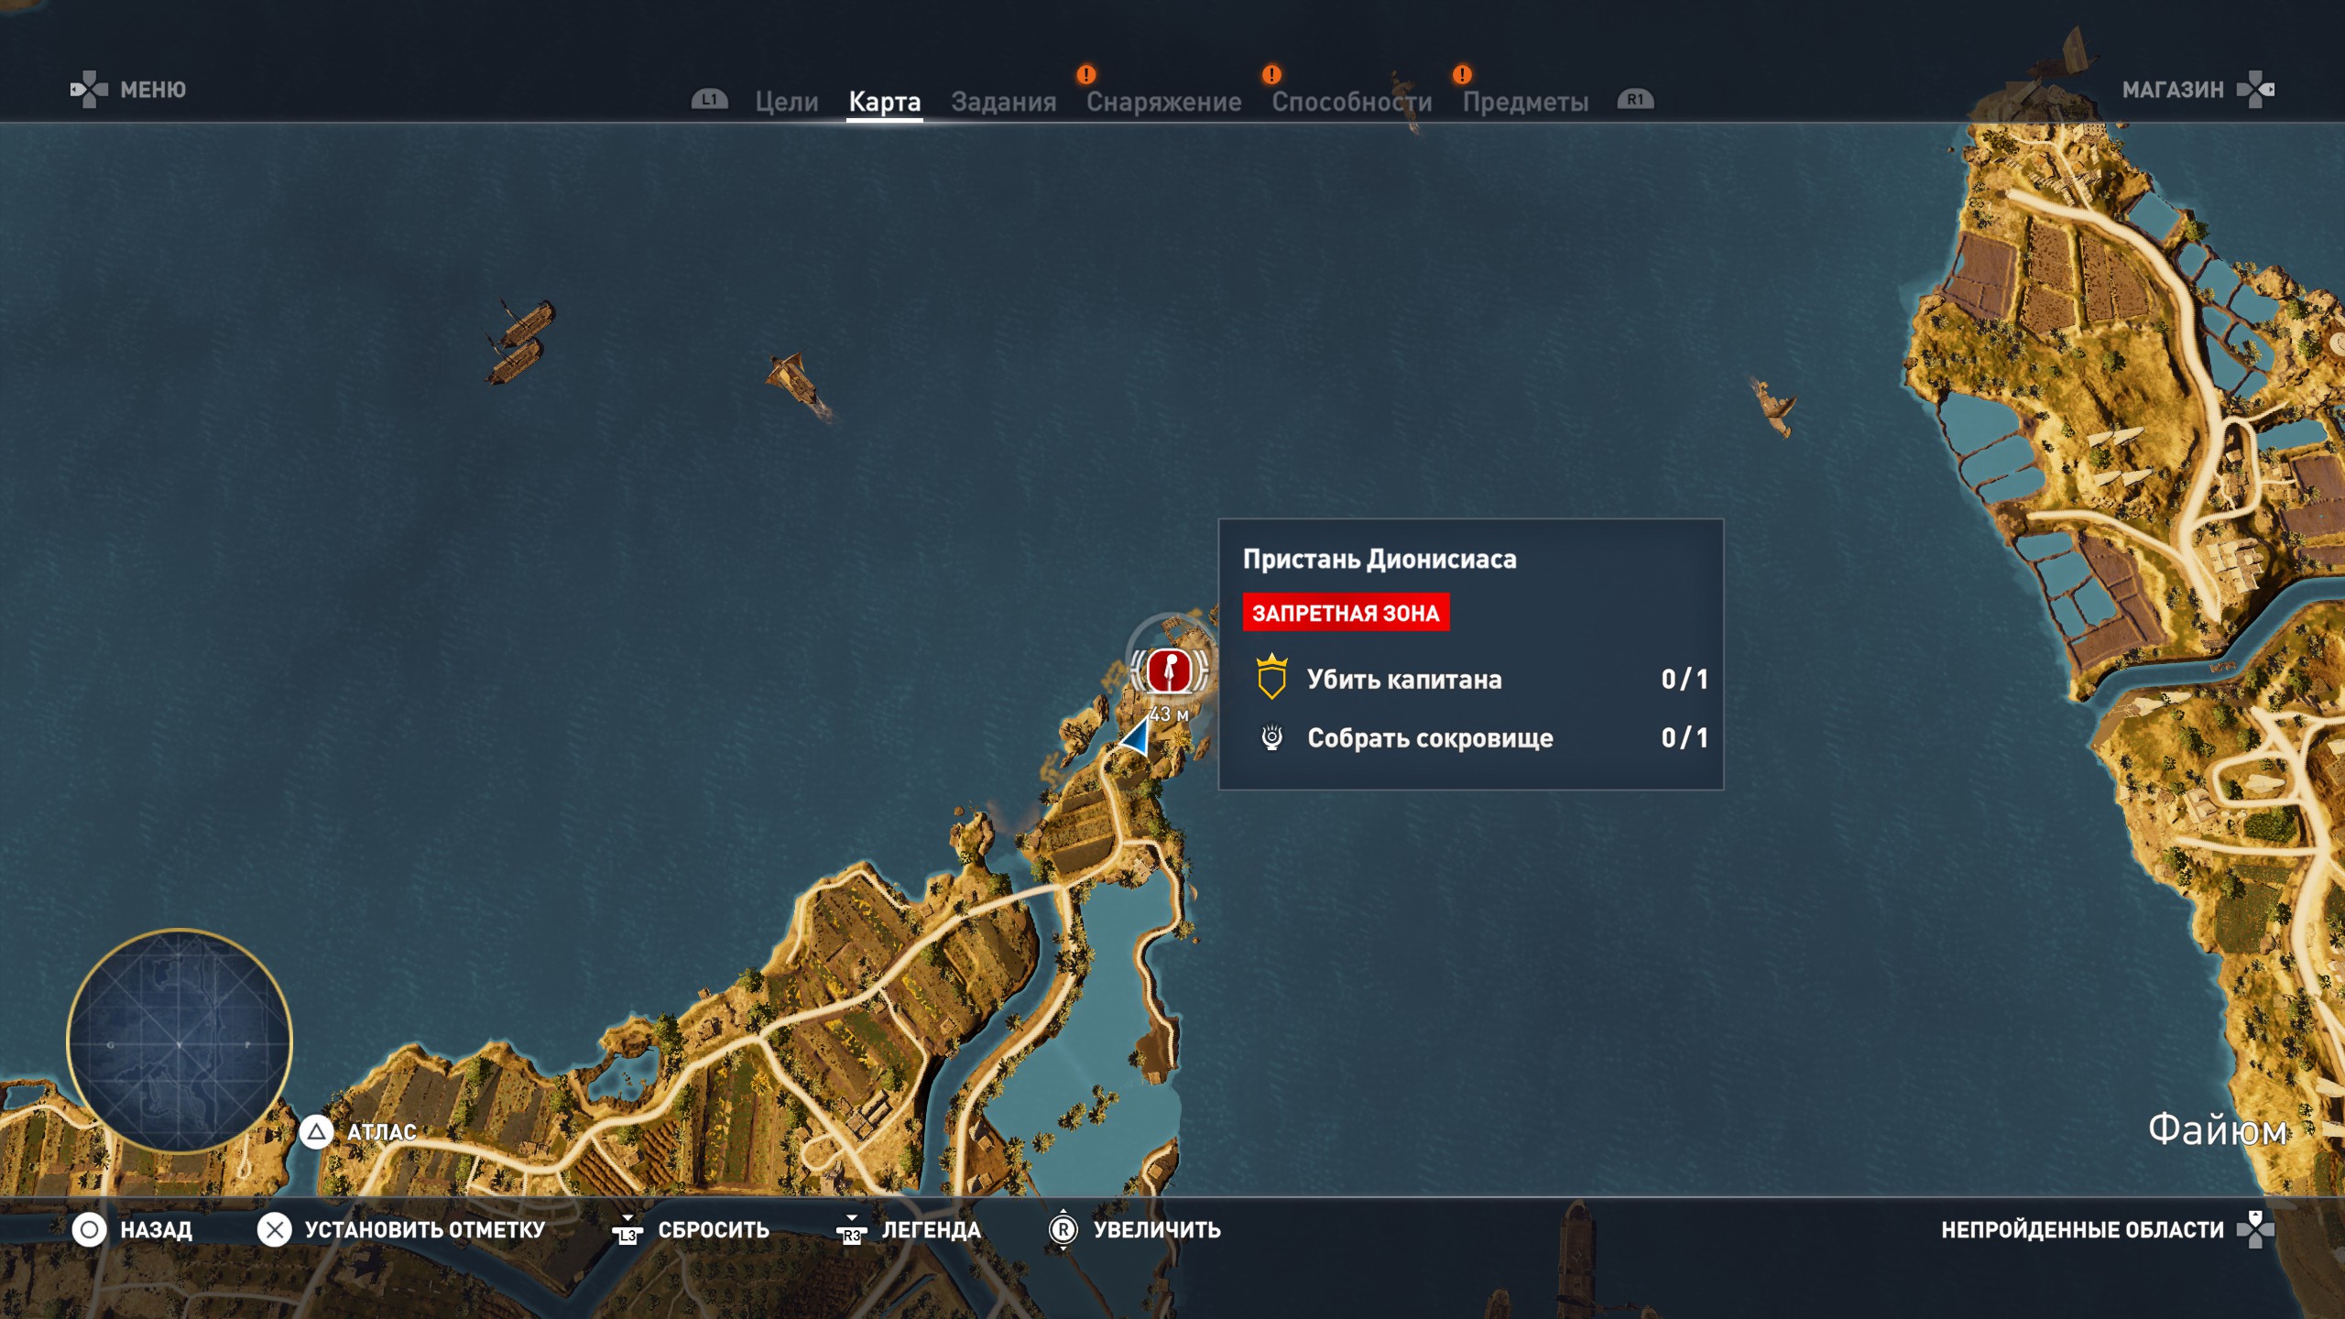Screen dimensions: 2345x1319
Task: Click the R3 stick icon
Action: [851, 1229]
